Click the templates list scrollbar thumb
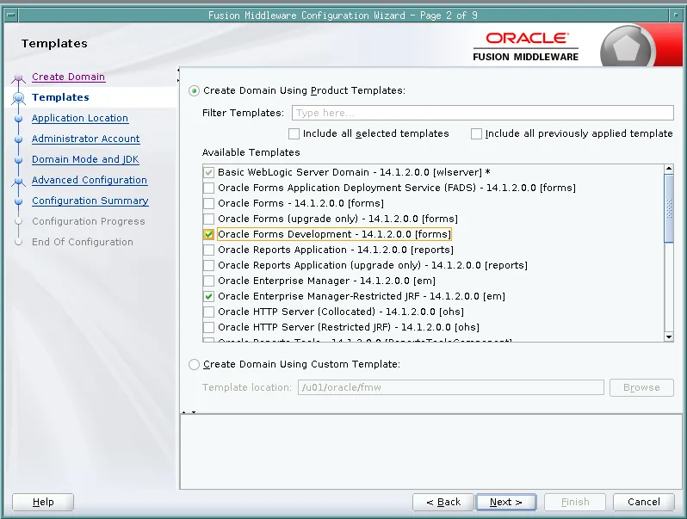The width and height of the screenshot is (687, 519). pos(669,208)
